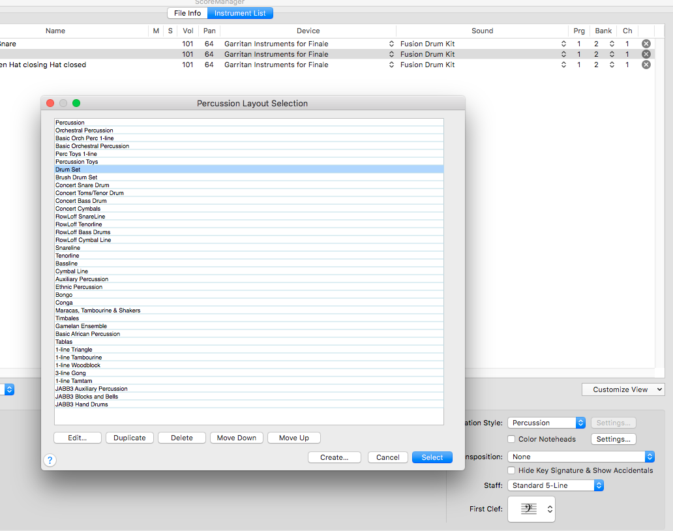The width and height of the screenshot is (673, 531).
Task: Select the Instrument List tab
Action: (240, 13)
